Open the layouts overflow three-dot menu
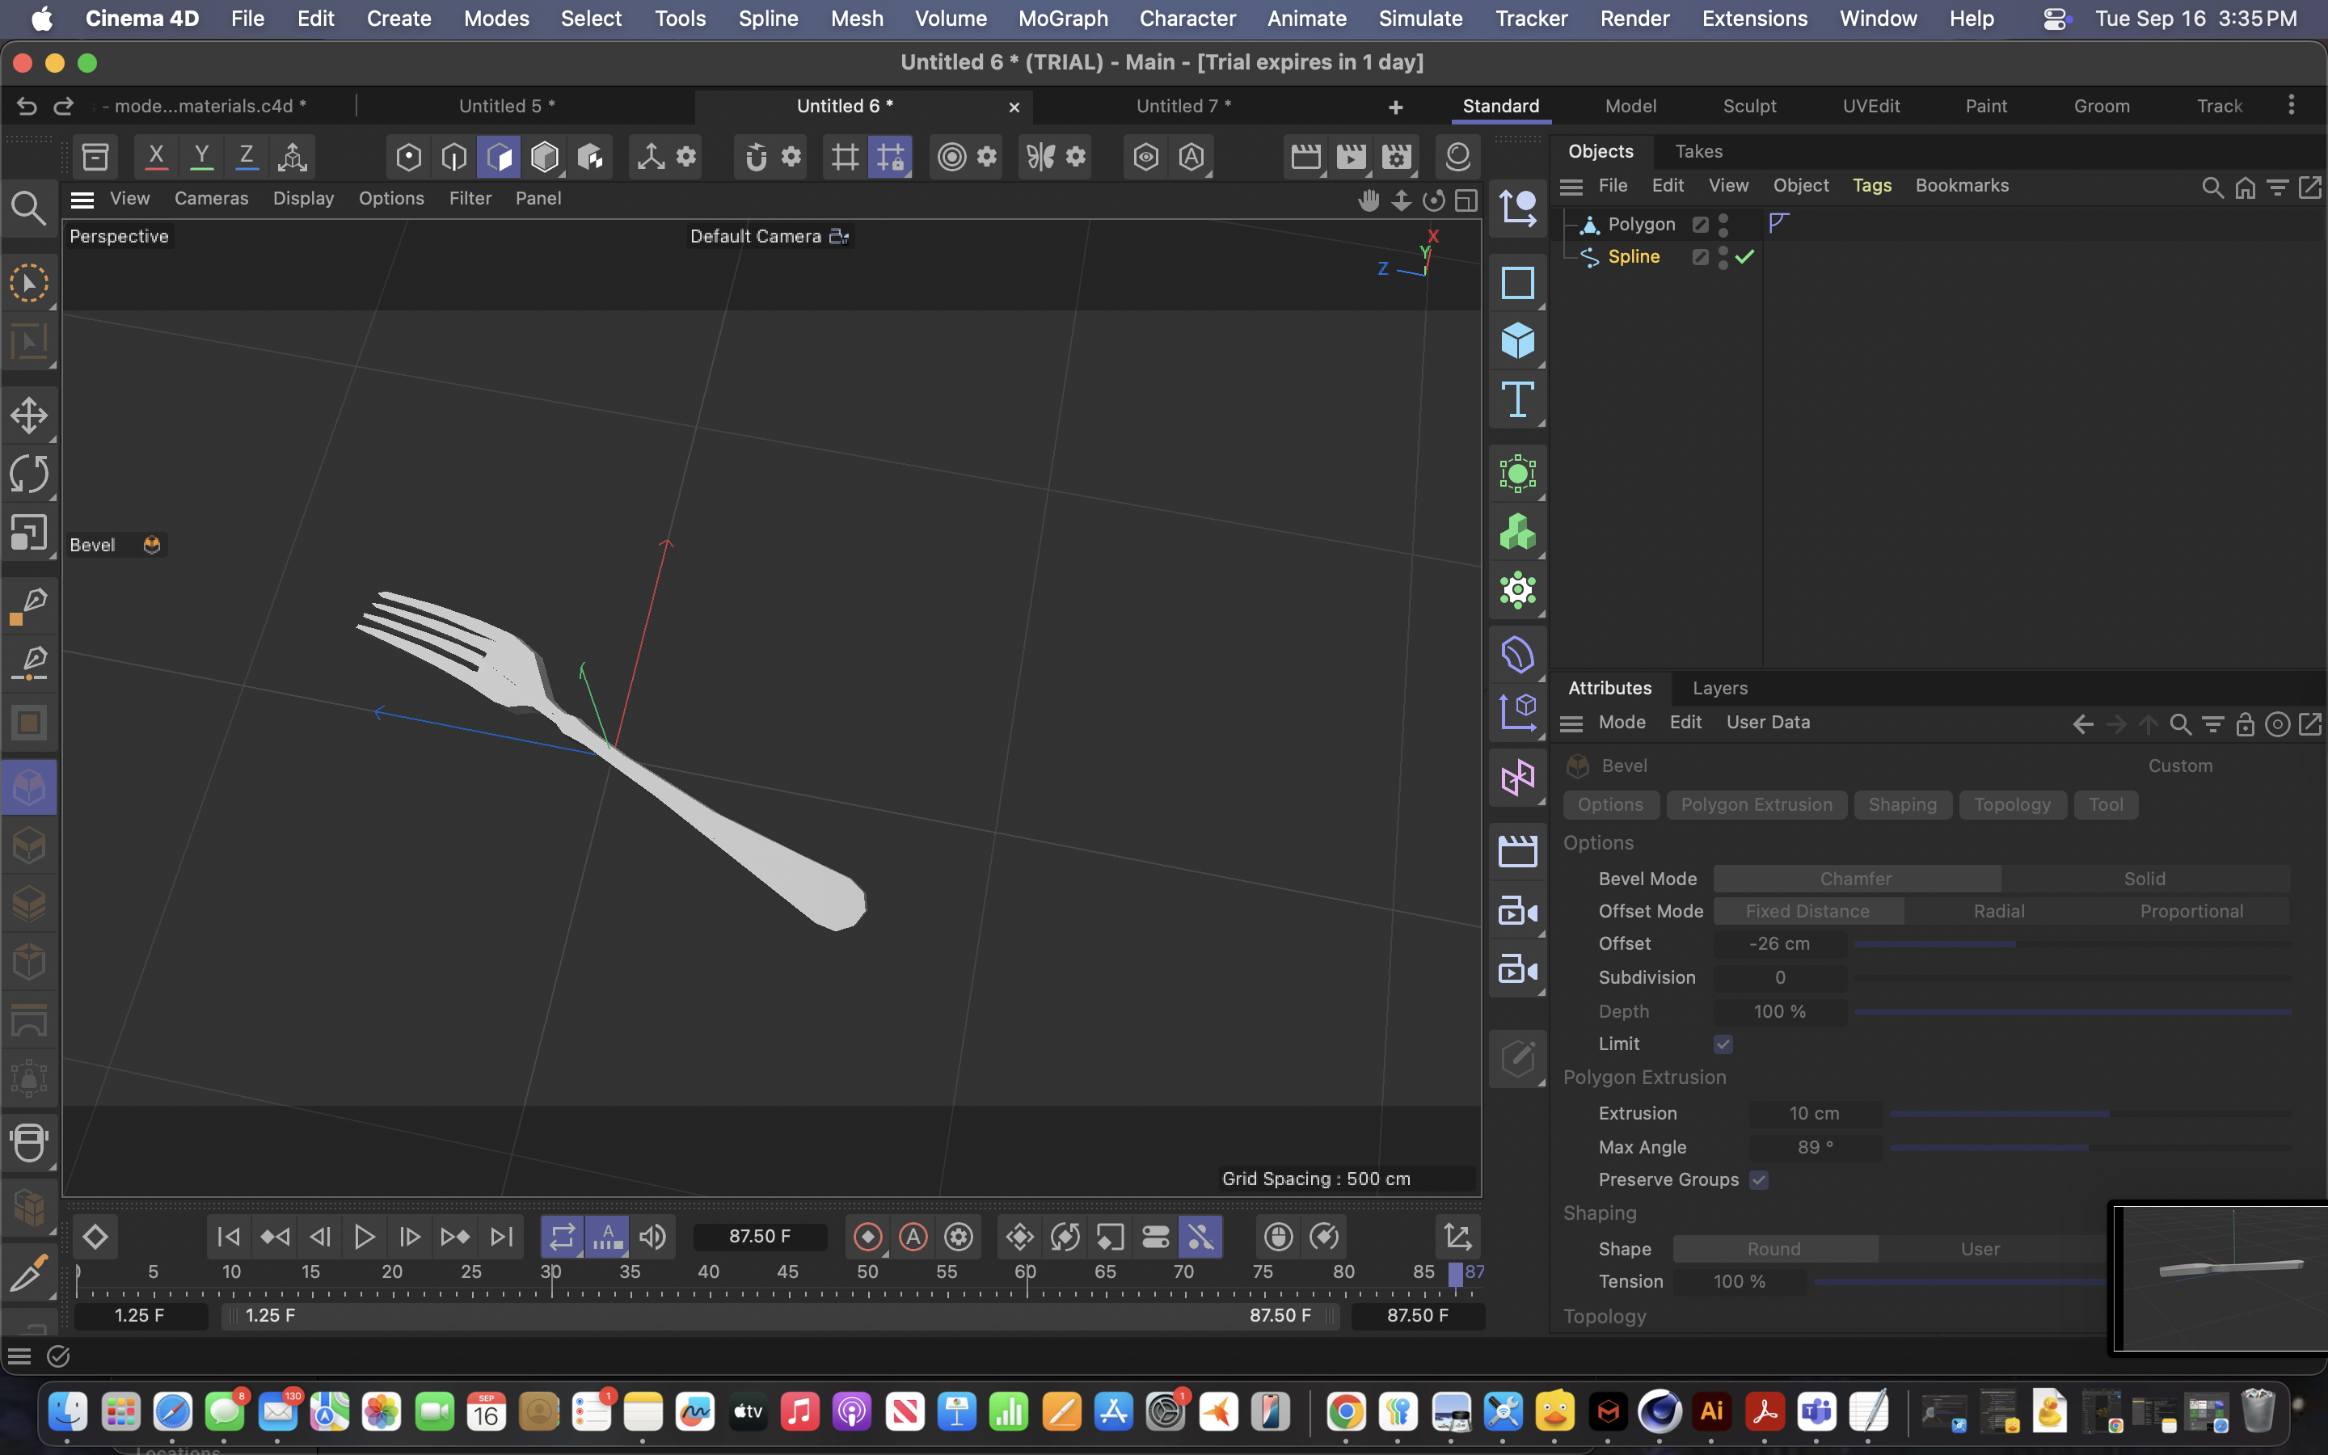Viewport: 2328px width, 1455px height. point(2291,105)
